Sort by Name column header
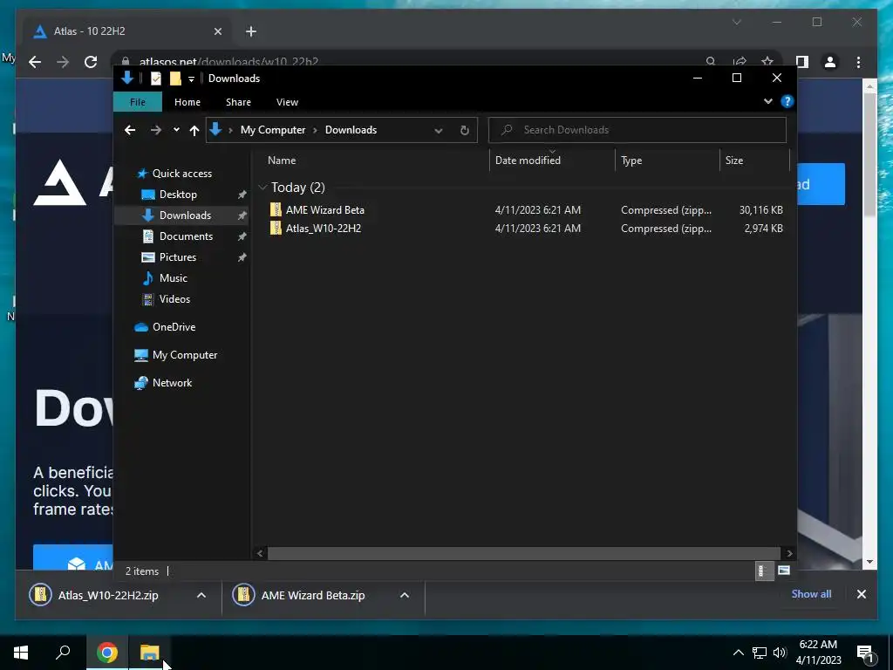The height and width of the screenshot is (670, 893). pos(282,161)
